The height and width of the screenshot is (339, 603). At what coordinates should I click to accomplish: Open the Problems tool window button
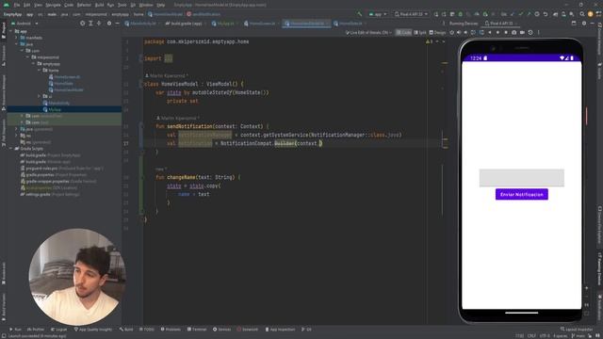coord(171,330)
